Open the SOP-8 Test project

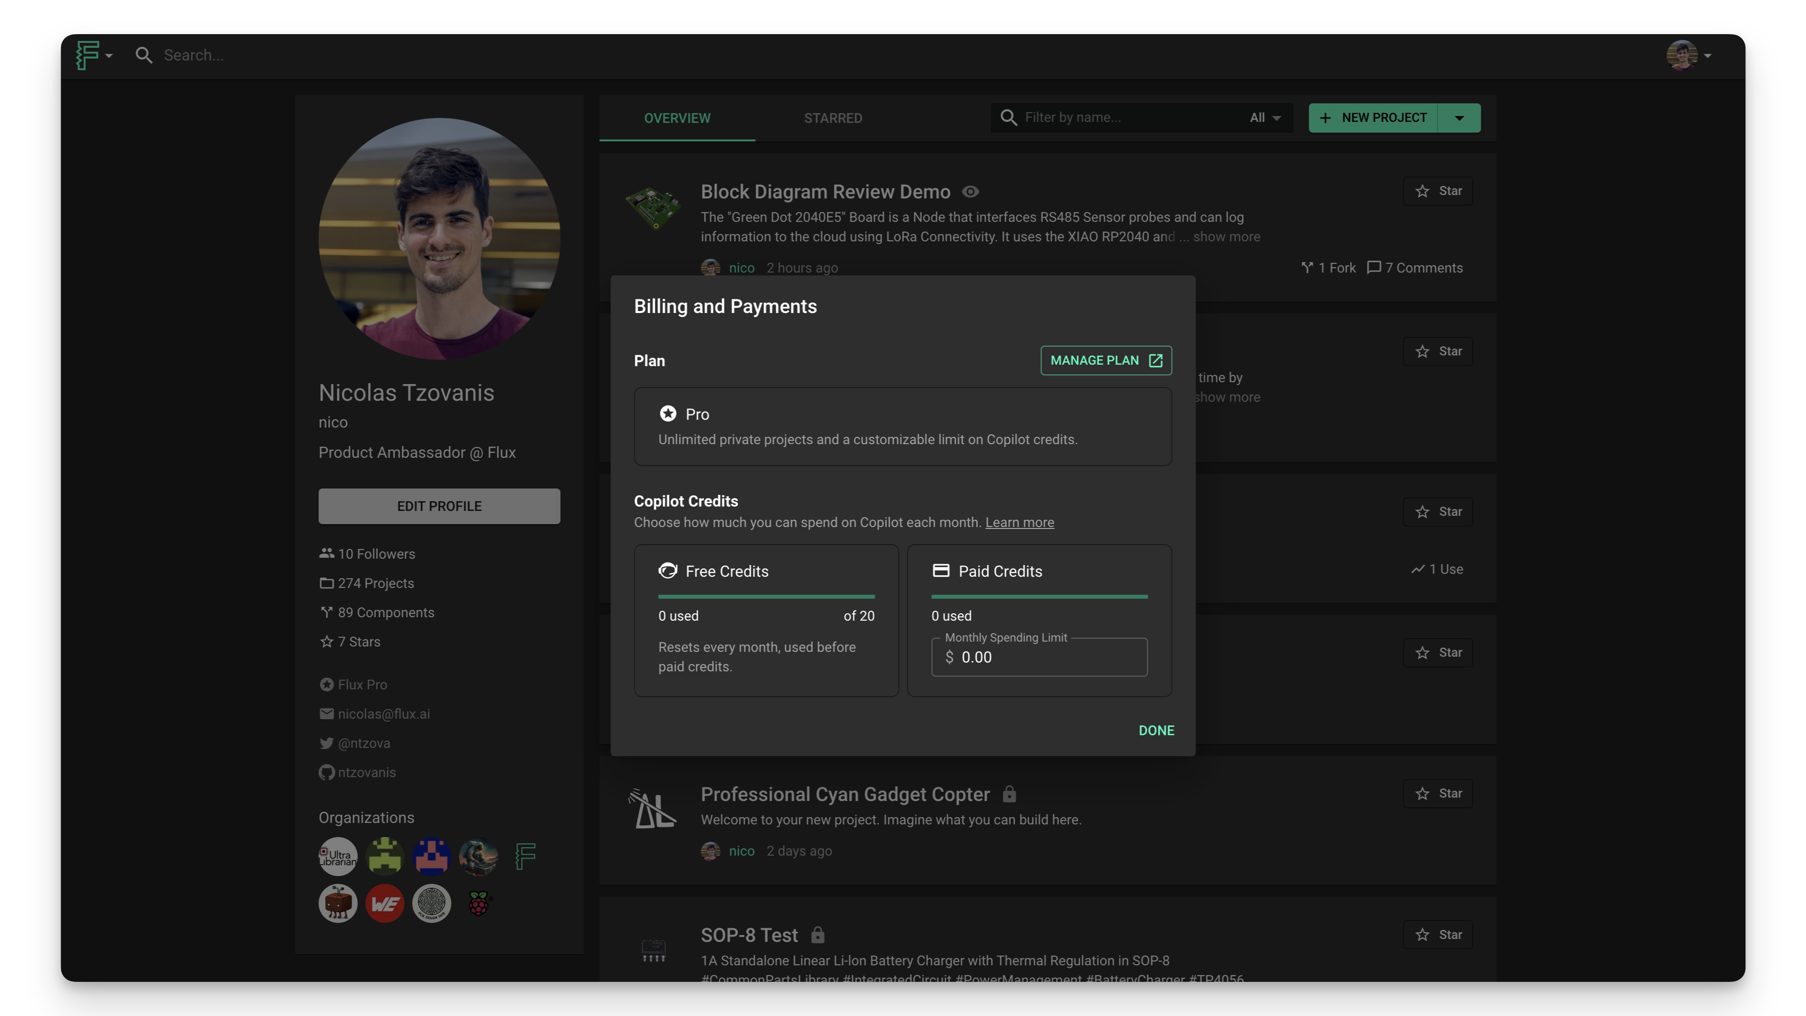click(749, 936)
